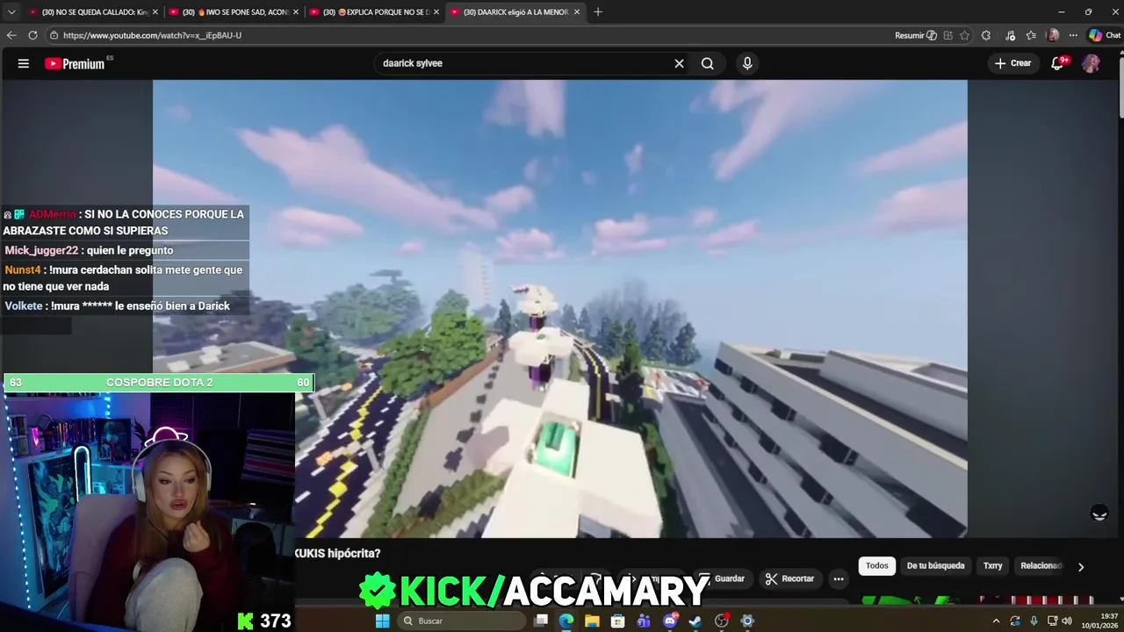Viewport: 1124px width, 632px height.
Task: Open the YouTube hamburger guide menu
Action: (x=24, y=63)
